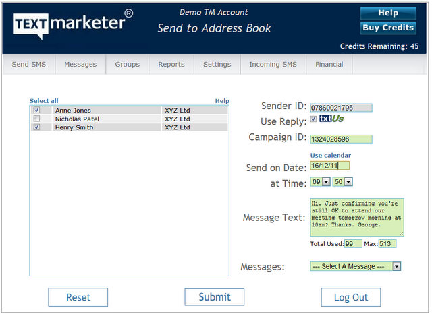Click the txtUs logo icon

click(x=331, y=119)
